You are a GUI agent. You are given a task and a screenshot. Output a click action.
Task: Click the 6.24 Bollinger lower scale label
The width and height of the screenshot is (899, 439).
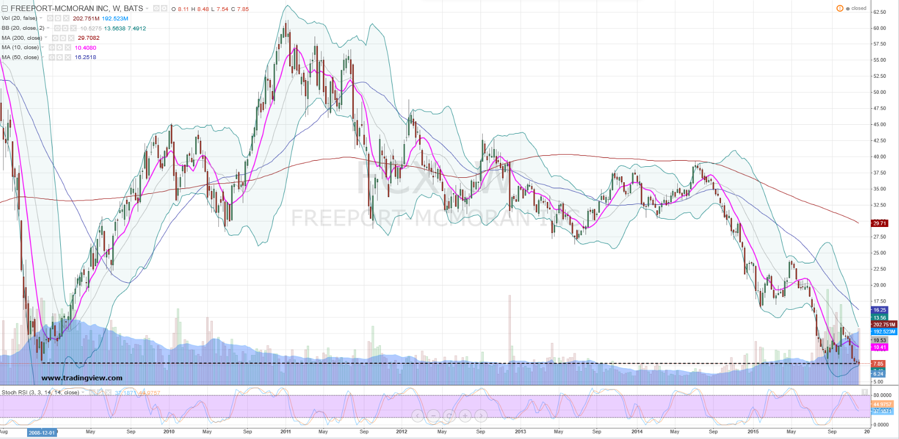(879, 374)
